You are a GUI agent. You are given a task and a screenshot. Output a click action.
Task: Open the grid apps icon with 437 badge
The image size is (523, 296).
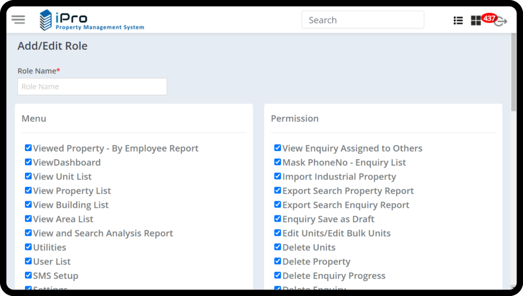(476, 21)
